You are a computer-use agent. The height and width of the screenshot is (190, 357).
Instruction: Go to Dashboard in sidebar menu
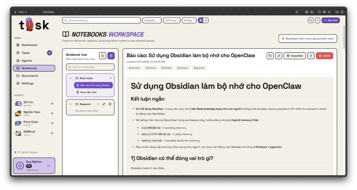29,45
